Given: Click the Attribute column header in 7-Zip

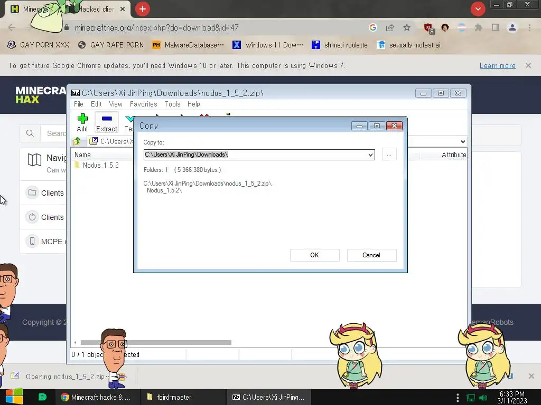Looking at the screenshot, I should pos(454,155).
